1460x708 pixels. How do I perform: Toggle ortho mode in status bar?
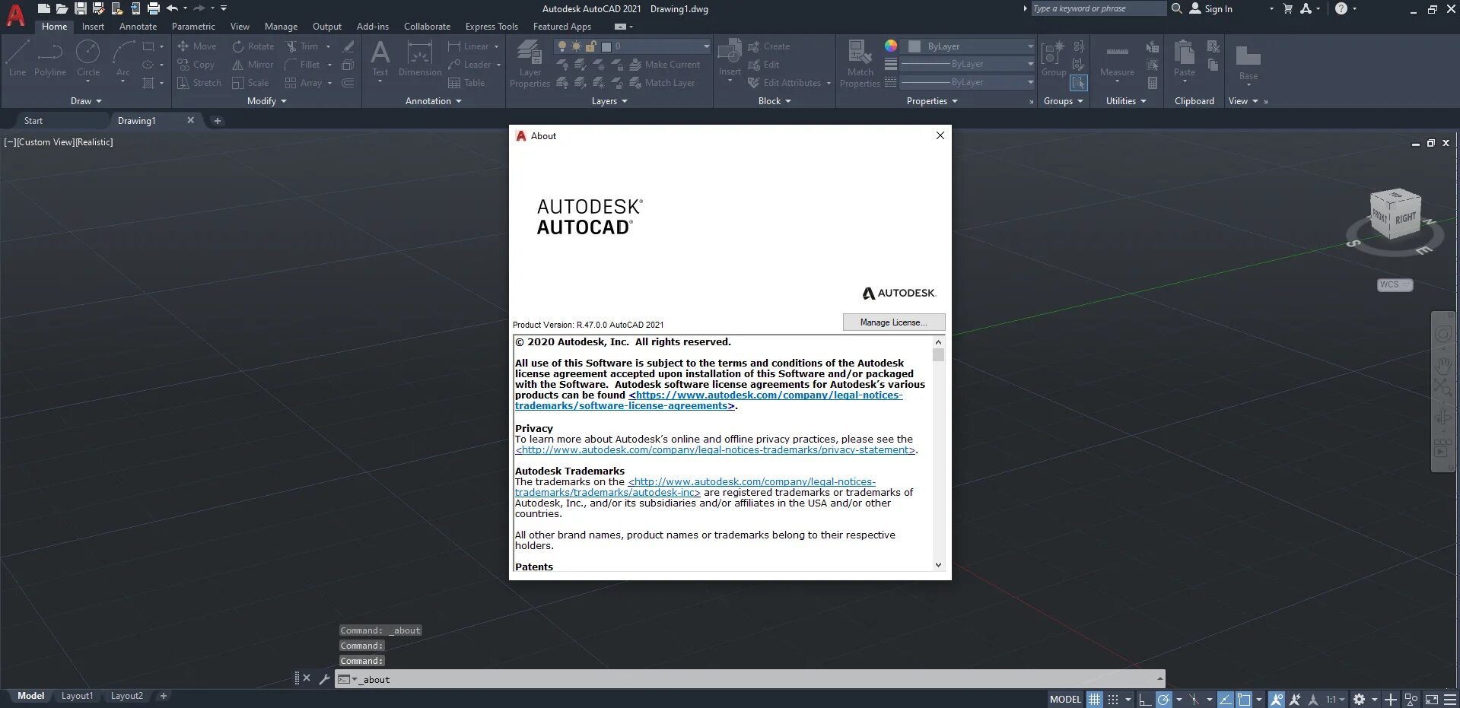1145,700
